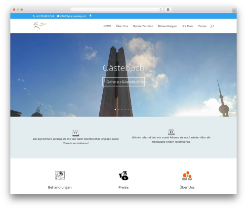Screen dimensions: 247x209
Task: Open the Preise heading below the icons
Action: [x=123, y=187]
